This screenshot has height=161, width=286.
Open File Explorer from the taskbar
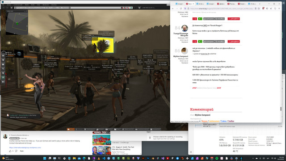click(x=74, y=158)
